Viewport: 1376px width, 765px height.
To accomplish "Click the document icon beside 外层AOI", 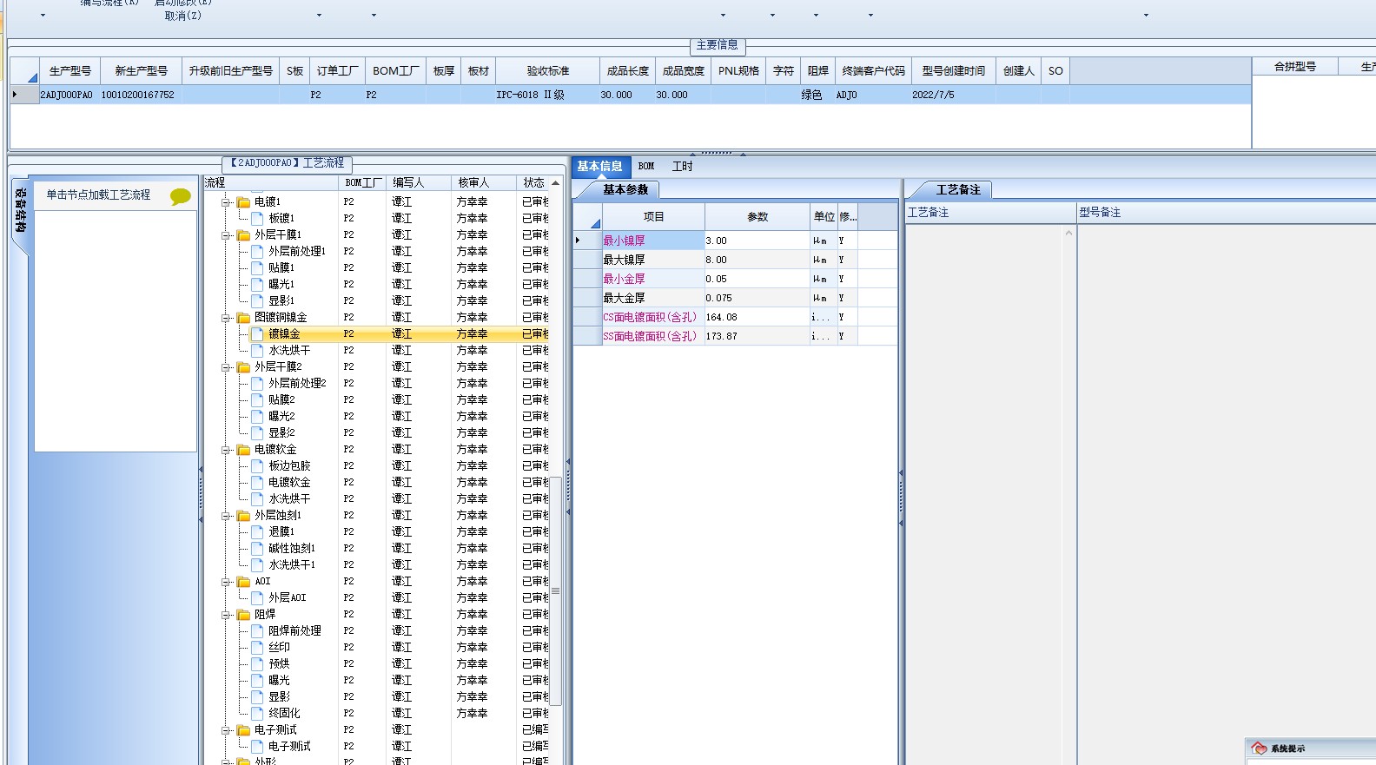I will tap(257, 597).
